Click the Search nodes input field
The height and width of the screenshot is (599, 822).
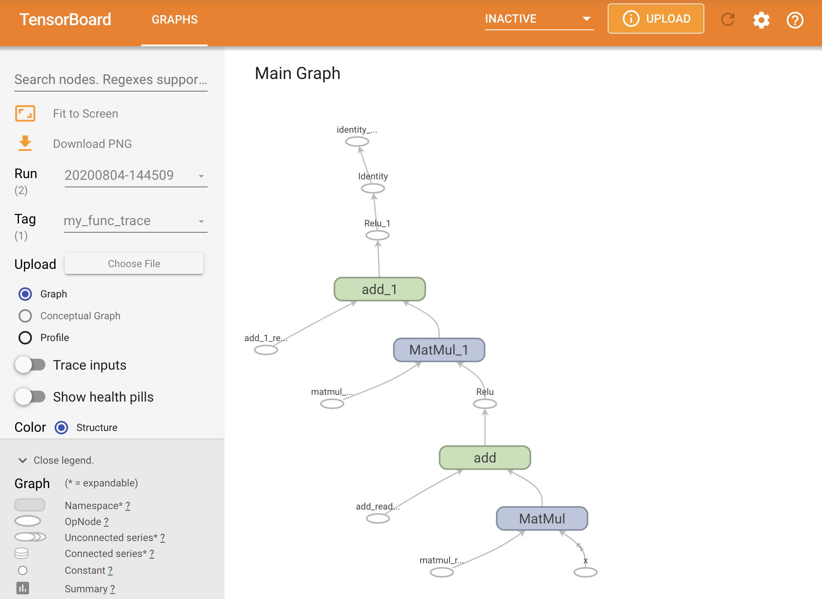(x=112, y=79)
